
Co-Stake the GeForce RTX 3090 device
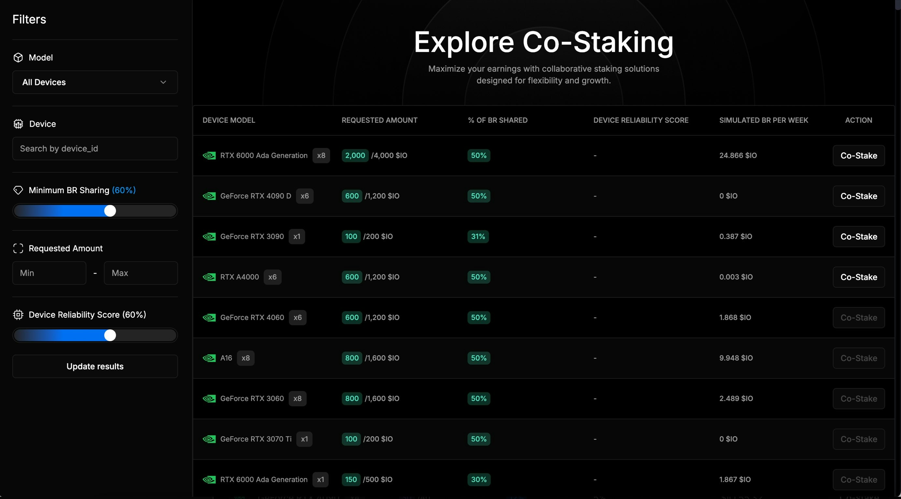click(x=859, y=237)
